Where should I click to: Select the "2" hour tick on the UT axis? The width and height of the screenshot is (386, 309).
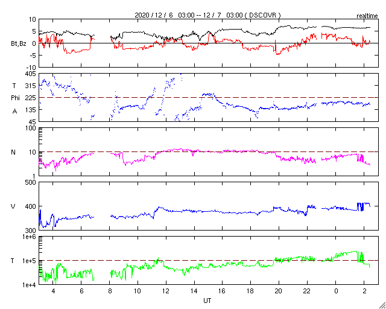click(x=364, y=291)
